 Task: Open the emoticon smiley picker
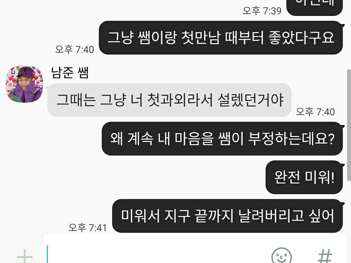[x=281, y=256]
